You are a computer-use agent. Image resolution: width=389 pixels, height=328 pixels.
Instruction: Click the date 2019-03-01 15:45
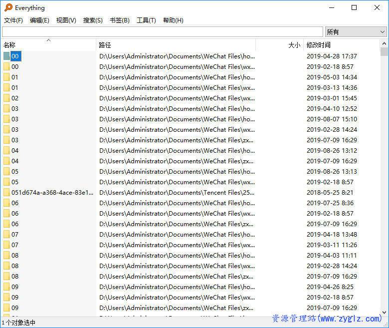point(332,98)
